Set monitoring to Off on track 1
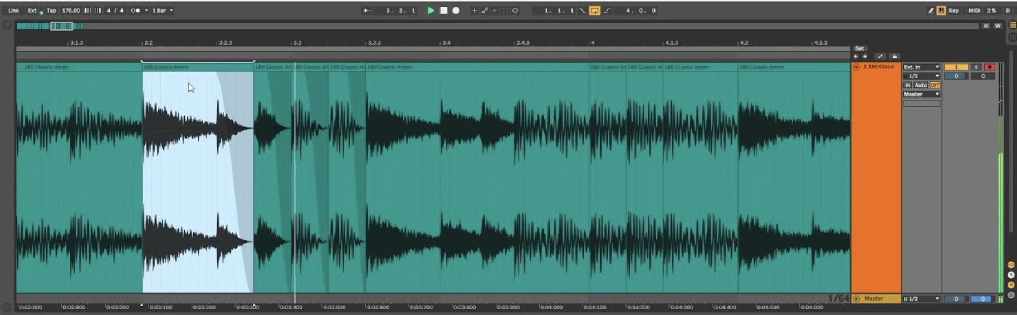 (x=935, y=85)
